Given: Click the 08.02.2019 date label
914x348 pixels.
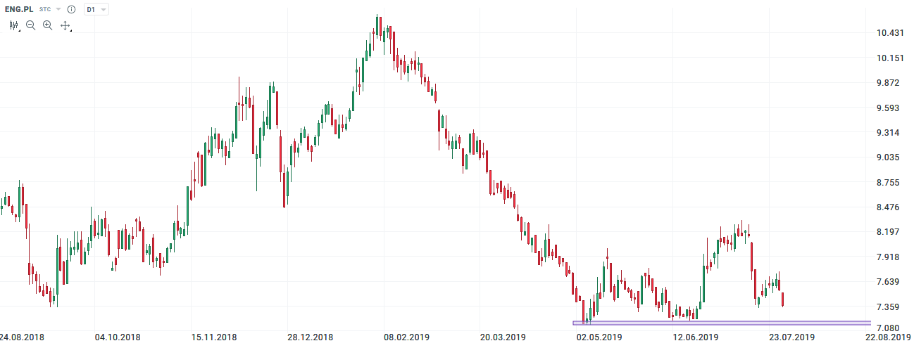Looking at the screenshot, I should click(405, 337).
